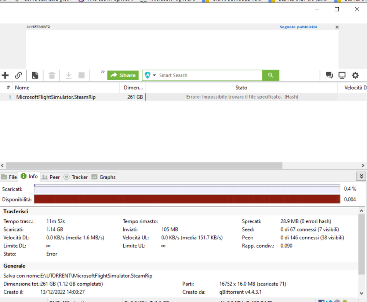The width and height of the screenshot is (367, 302).
Task: Click the Generale section header
Action: pyautogui.click(x=14, y=266)
